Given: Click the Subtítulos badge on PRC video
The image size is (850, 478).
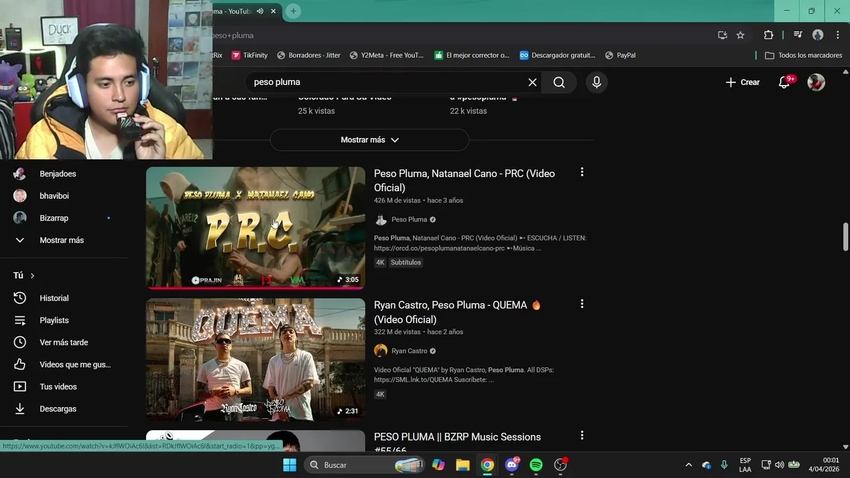Looking at the screenshot, I should (x=406, y=262).
